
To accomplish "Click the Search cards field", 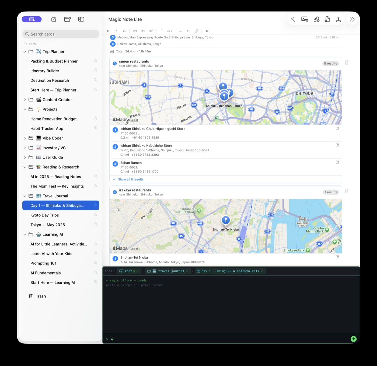I will (x=61, y=34).
